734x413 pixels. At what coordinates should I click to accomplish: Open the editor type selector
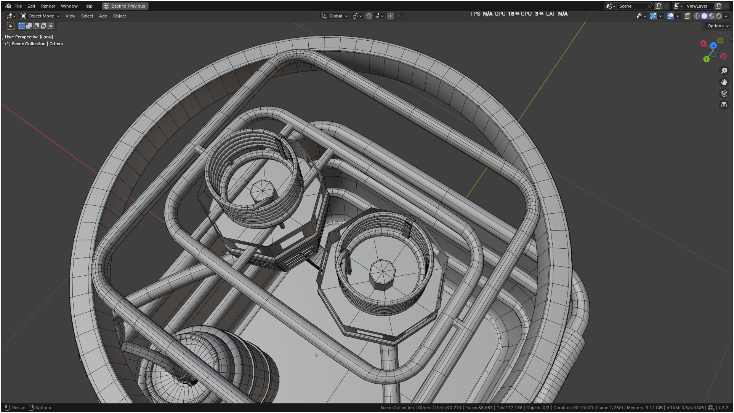coord(11,16)
